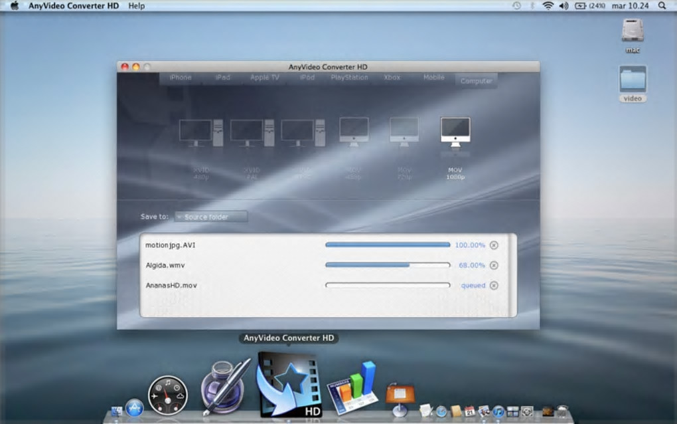Remove queued AnanasHD.mov from list

coord(494,286)
